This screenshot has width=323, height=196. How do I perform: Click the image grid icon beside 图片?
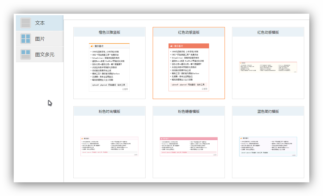point(26,39)
